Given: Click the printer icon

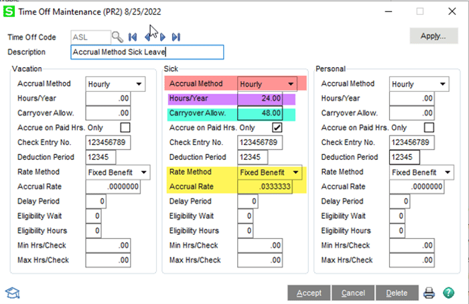Looking at the screenshot, I should (429, 293).
